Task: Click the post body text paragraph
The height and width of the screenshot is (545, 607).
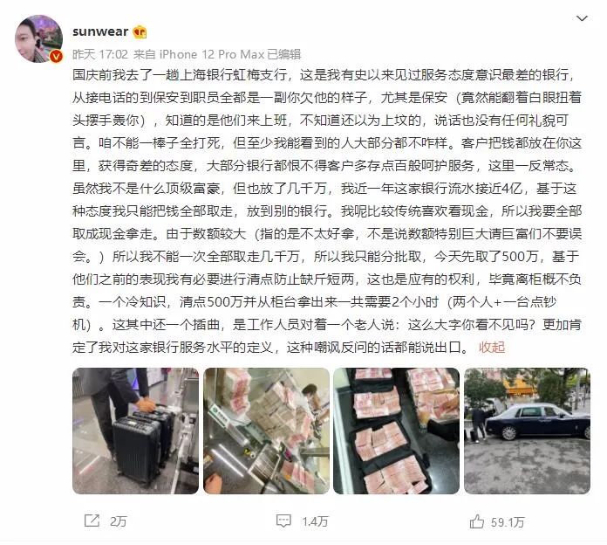Action: pos(327,210)
